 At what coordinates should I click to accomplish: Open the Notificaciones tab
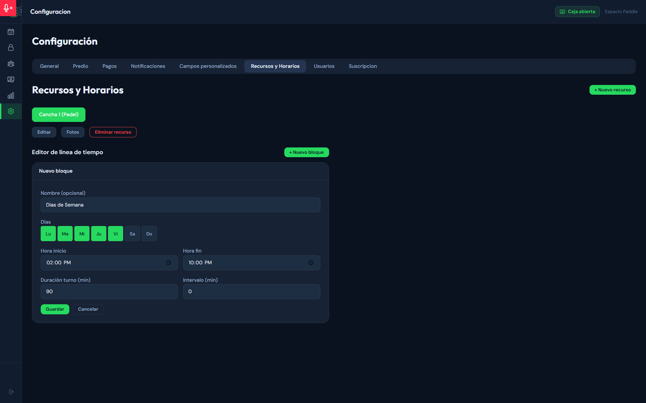coord(148,66)
